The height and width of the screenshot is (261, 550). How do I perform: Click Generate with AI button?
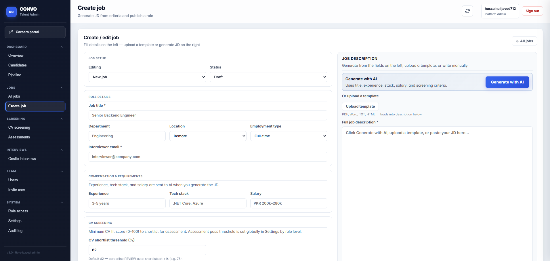(507, 82)
